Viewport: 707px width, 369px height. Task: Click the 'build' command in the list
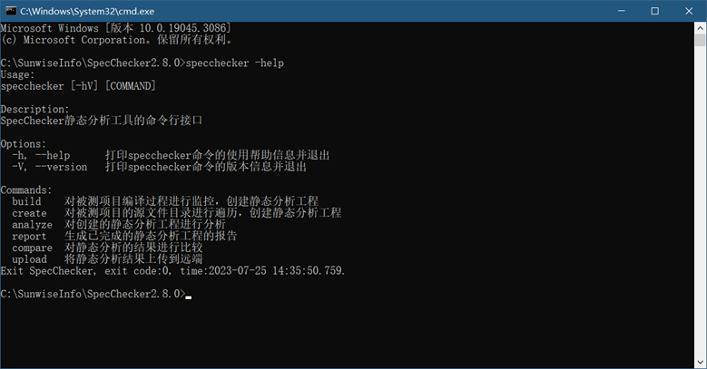26,200
